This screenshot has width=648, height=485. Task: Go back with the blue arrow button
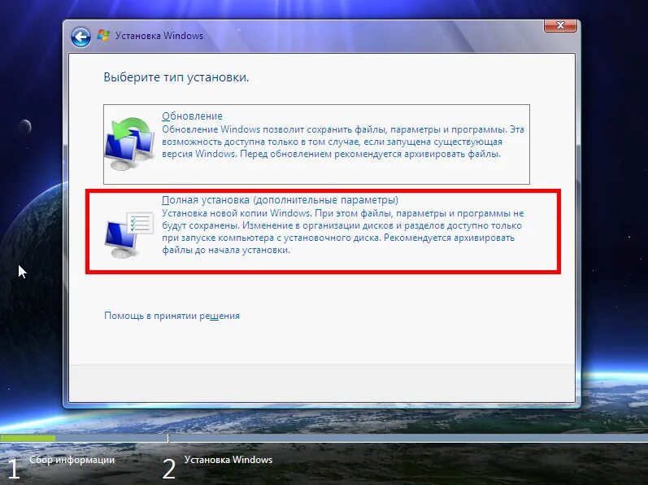click(x=80, y=37)
